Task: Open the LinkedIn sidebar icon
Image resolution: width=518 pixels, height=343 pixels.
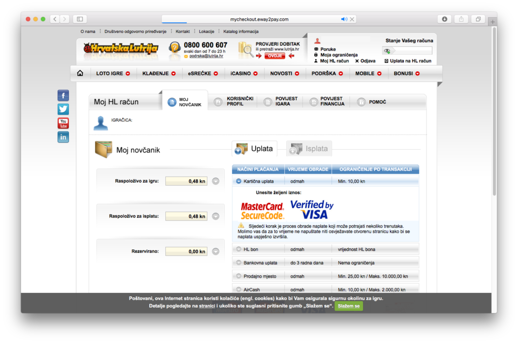Action: click(63, 137)
